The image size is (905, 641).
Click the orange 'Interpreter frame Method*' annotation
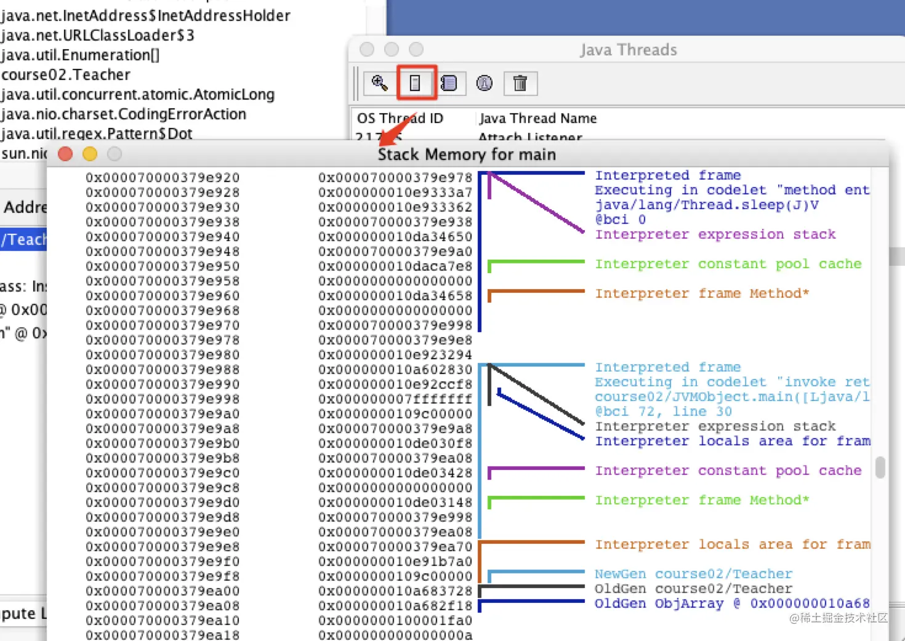pyautogui.click(x=702, y=293)
